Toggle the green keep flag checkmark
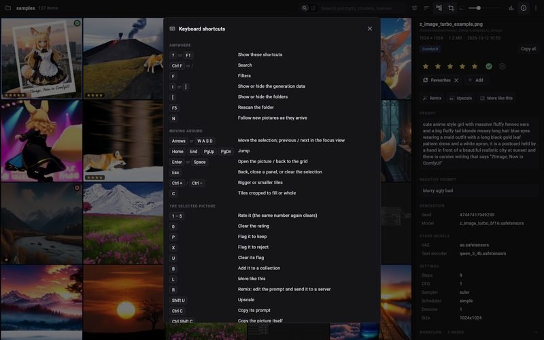The width and height of the screenshot is (544, 340). pyautogui.click(x=489, y=66)
